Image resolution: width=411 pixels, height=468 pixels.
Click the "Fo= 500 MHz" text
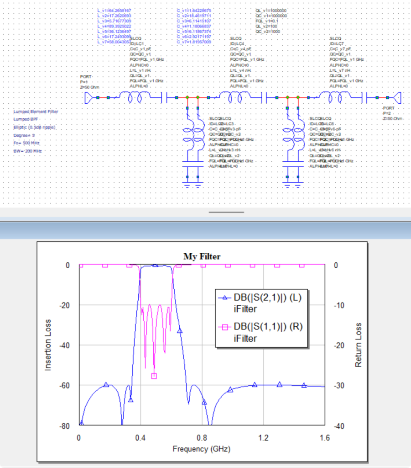tap(26, 143)
